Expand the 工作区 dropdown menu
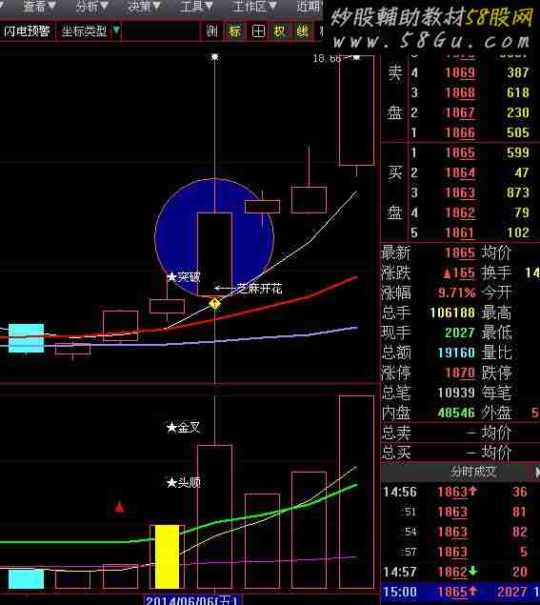The height and width of the screenshot is (605, 540). [254, 6]
